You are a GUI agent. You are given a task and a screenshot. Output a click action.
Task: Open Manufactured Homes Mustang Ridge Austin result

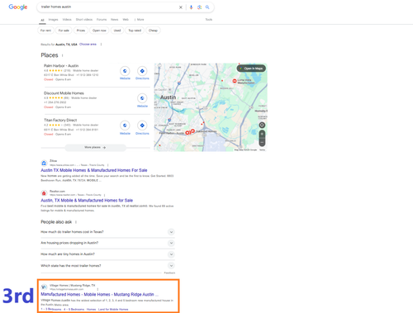(x=99, y=295)
